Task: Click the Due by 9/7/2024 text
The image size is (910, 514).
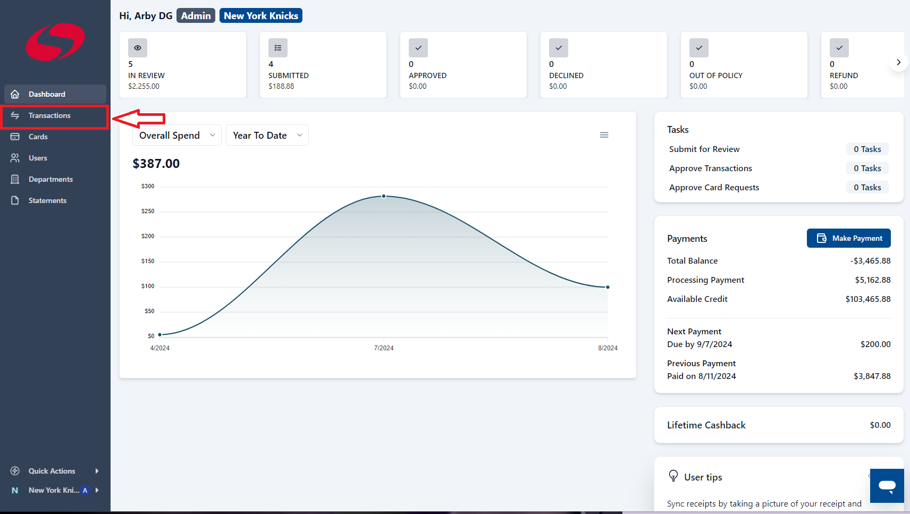Action: click(x=700, y=344)
